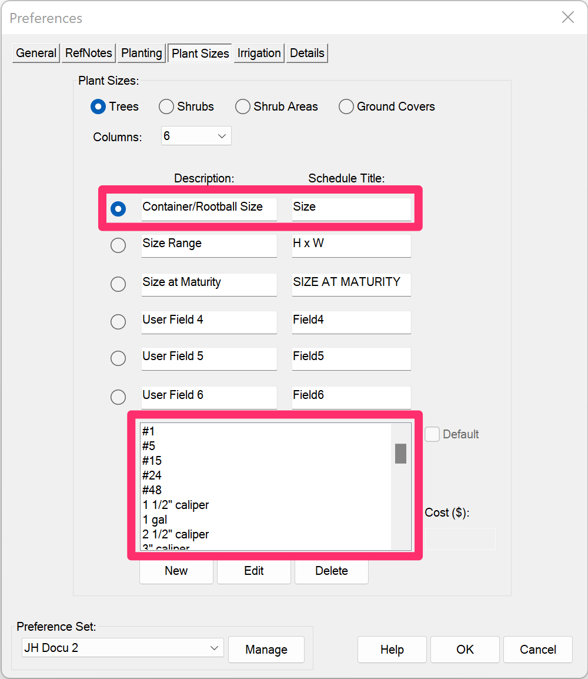Select the Shrubs radio button
This screenshot has width=588, height=679.
pyautogui.click(x=166, y=106)
